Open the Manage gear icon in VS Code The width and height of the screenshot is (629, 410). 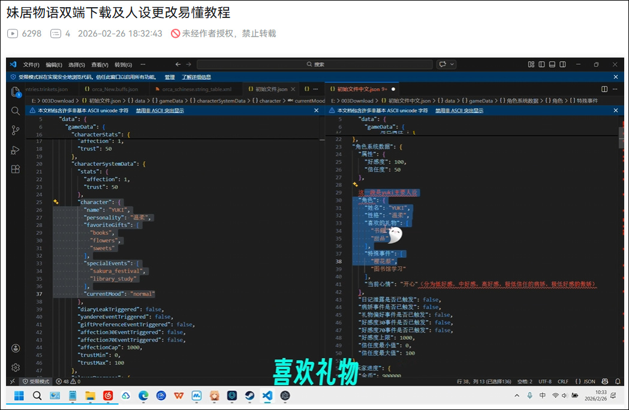16,367
